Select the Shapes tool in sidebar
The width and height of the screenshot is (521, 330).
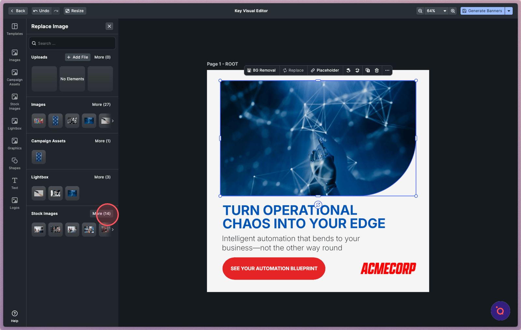[x=15, y=164]
